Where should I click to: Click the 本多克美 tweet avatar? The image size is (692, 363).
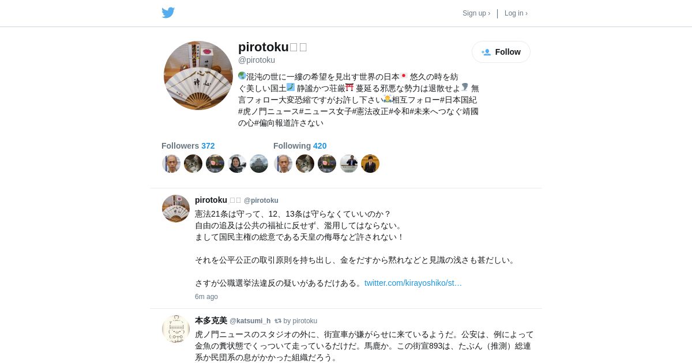click(176, 329)
